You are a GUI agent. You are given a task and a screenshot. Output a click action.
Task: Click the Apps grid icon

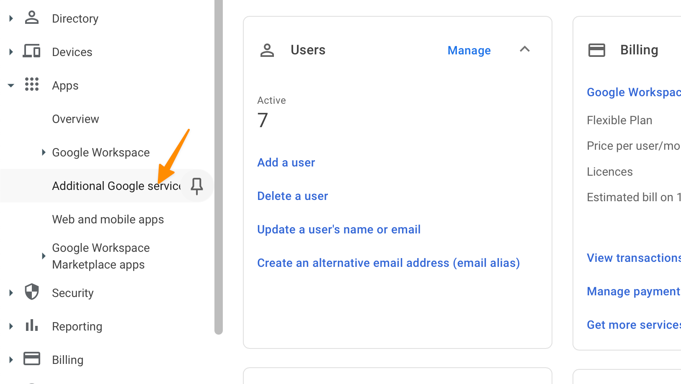(x=32, y=84)
